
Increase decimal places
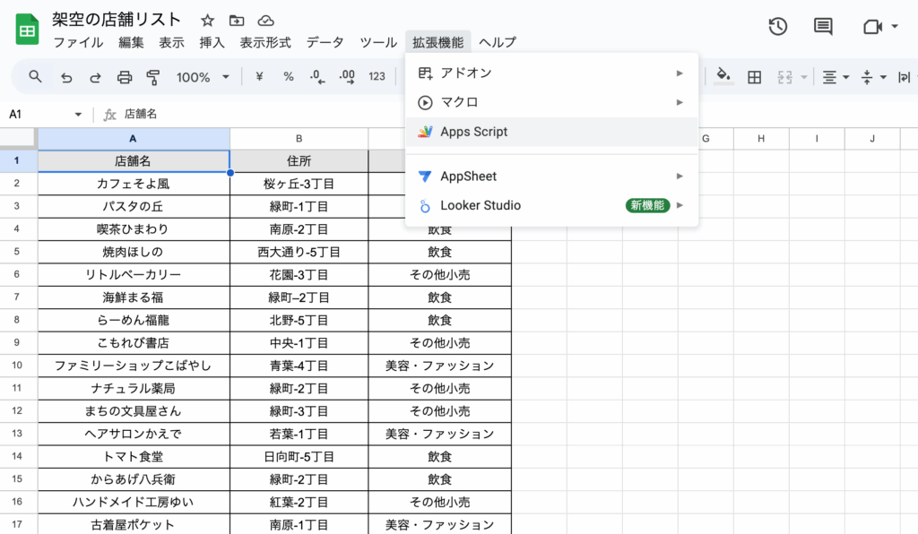(x=347, y=77)
